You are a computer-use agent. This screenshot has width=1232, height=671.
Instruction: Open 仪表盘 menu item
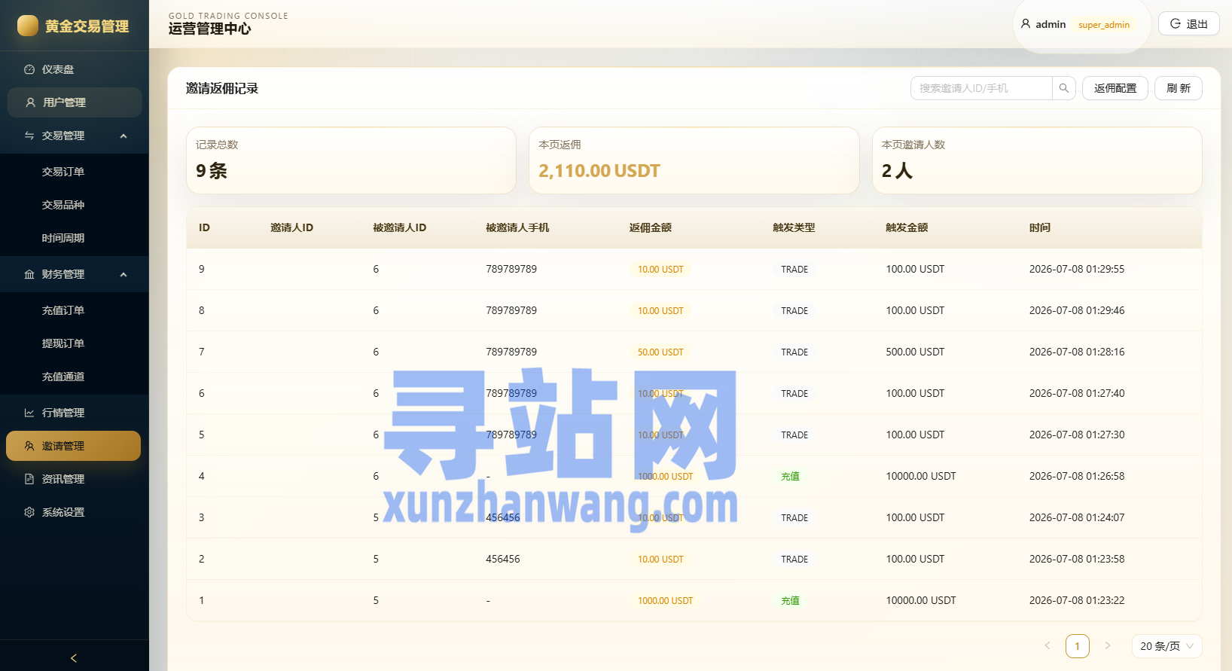tap(75, 69)
